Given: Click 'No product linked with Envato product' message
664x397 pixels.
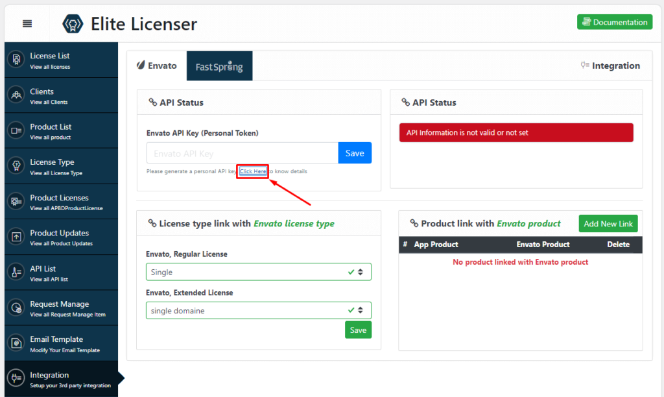Looking at the screenshot, I should click(x=521, y=262).
